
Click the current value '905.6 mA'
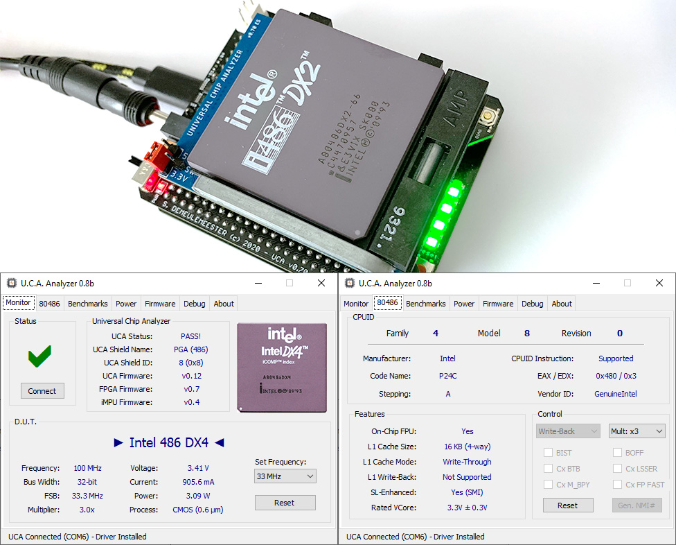[198, 482]
